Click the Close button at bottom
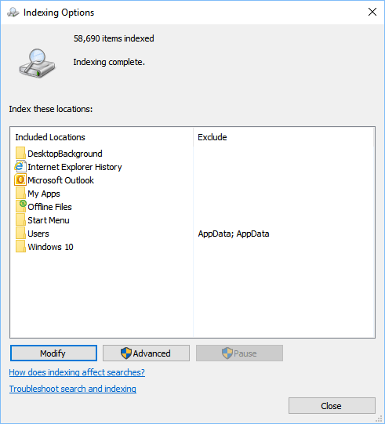The image size is (385, 424). (332, 406)
